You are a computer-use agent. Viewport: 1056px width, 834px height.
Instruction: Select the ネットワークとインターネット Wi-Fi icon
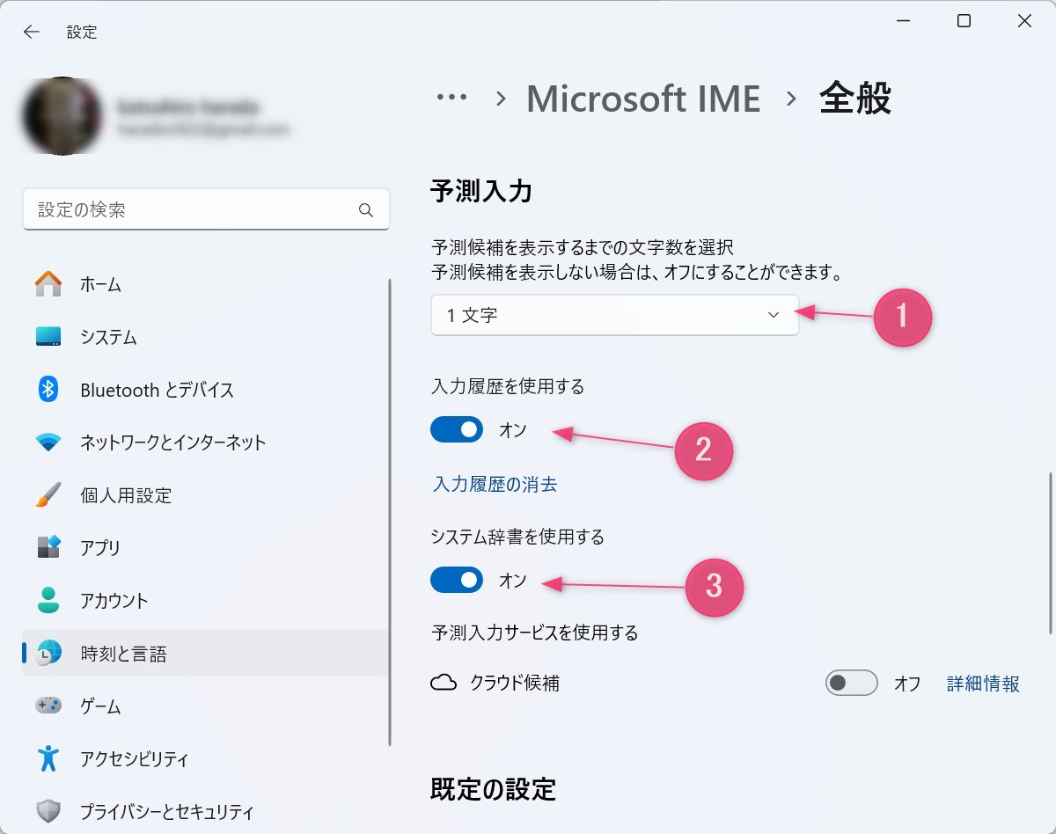point(48,443)
